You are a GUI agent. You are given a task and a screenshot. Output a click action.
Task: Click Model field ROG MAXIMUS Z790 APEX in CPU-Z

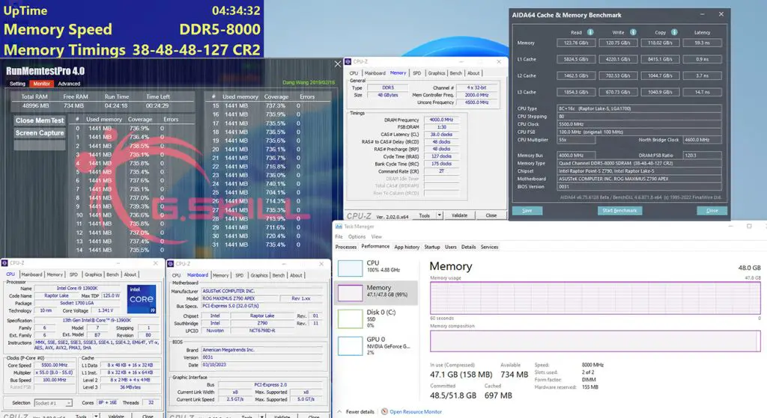tap(239, 298)
